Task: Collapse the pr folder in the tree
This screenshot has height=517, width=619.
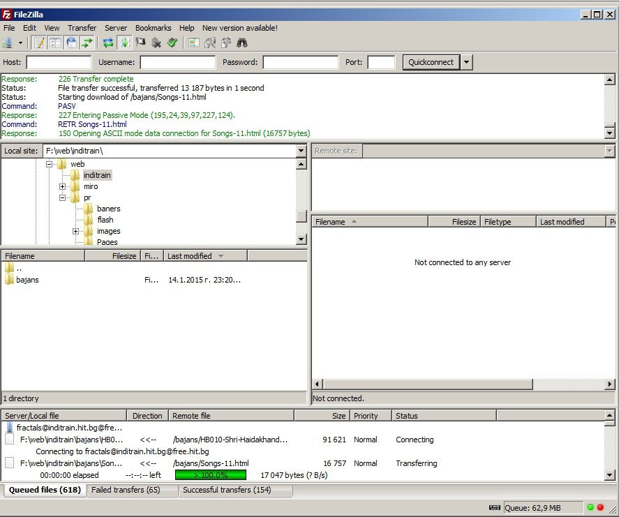Action: coord(62,197)
